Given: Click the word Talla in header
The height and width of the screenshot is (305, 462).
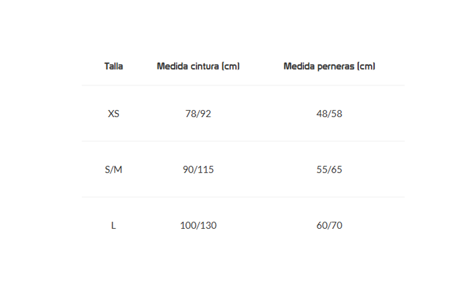Looking at the screenshot, I should (114, 66).
